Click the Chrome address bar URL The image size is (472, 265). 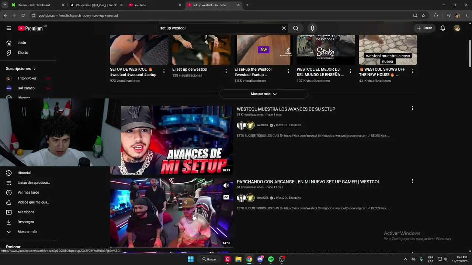(78, 15)
